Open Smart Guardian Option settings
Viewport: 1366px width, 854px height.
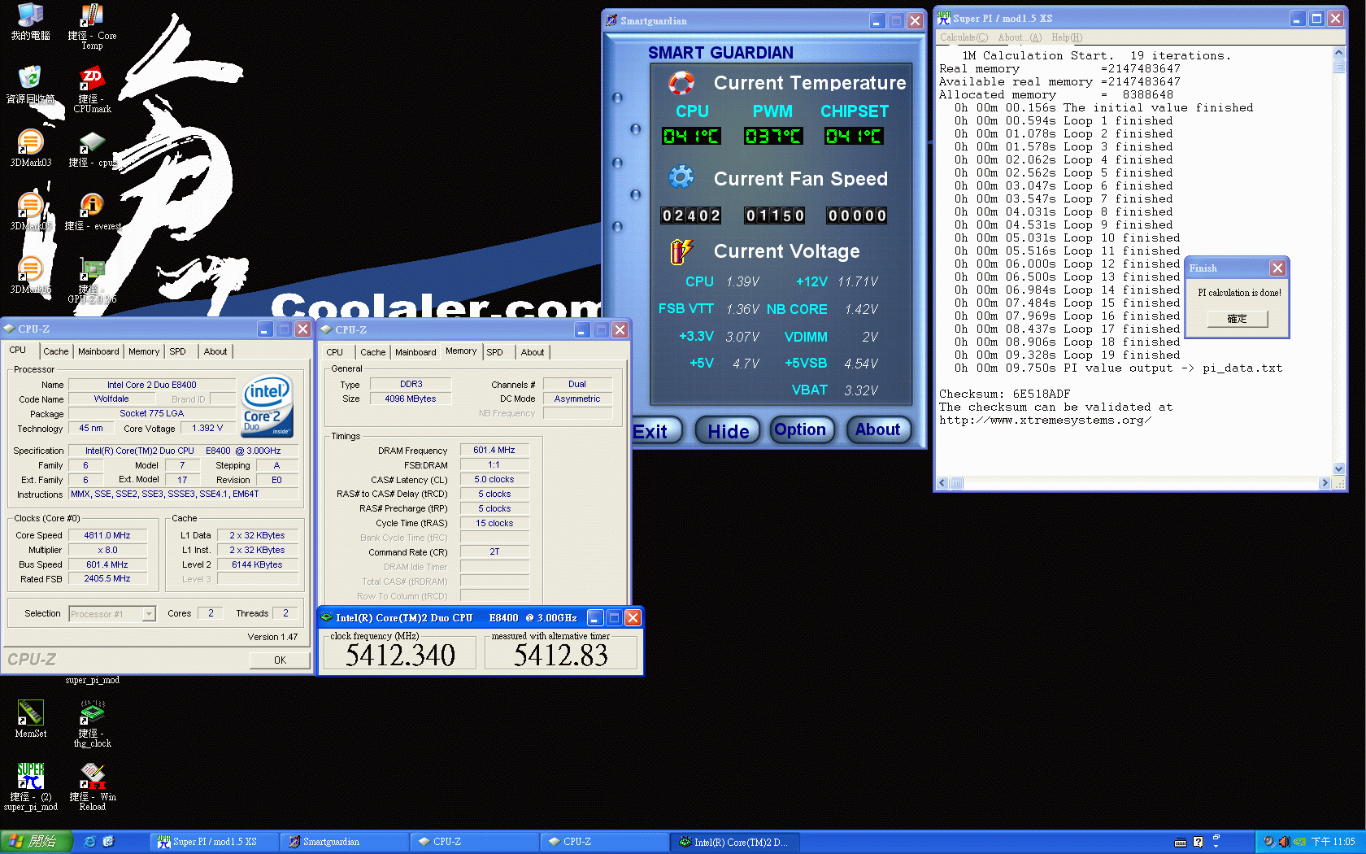tap(802, 429)
